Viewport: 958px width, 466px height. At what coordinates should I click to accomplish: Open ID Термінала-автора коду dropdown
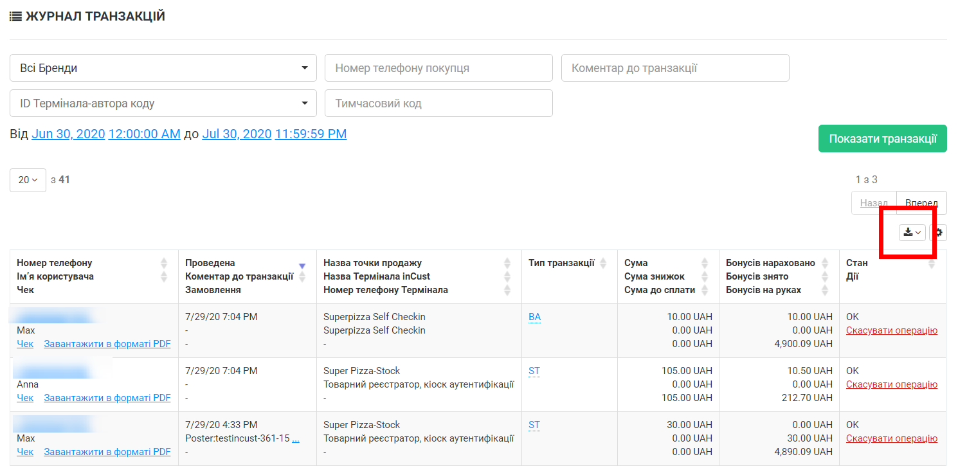[x=163, y=103]
